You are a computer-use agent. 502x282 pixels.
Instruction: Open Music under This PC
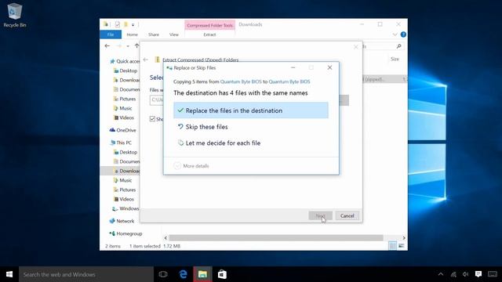pyautogui.click(x=123, y=180)
